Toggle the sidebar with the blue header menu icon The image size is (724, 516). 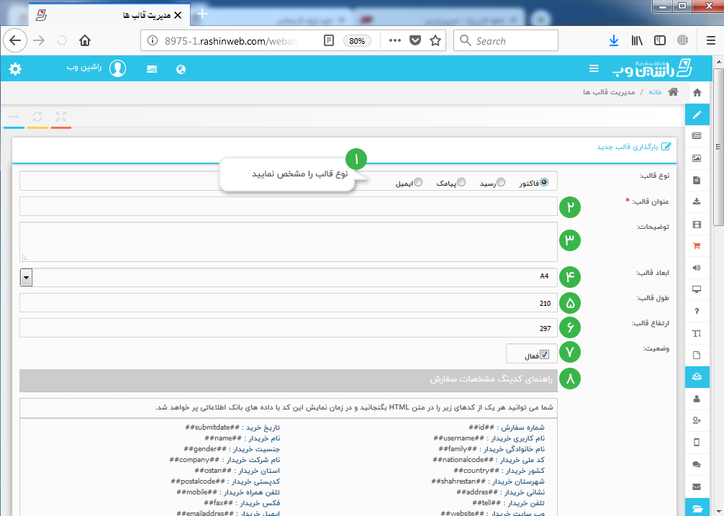(x=594, y=69)
